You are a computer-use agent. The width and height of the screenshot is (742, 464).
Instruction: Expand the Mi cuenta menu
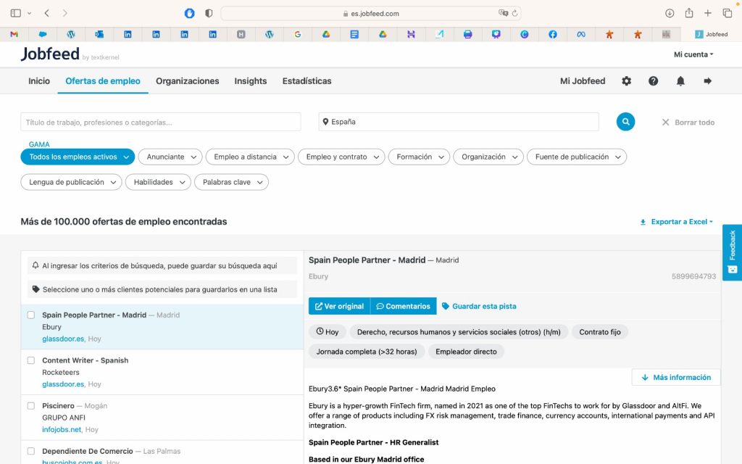[x=693, y=54]
